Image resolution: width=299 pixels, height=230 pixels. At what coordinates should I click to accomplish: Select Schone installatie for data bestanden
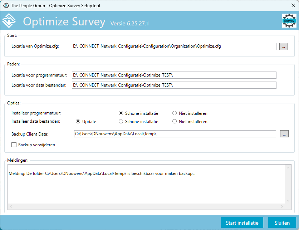pyautogui.click(x=121, y=122)
